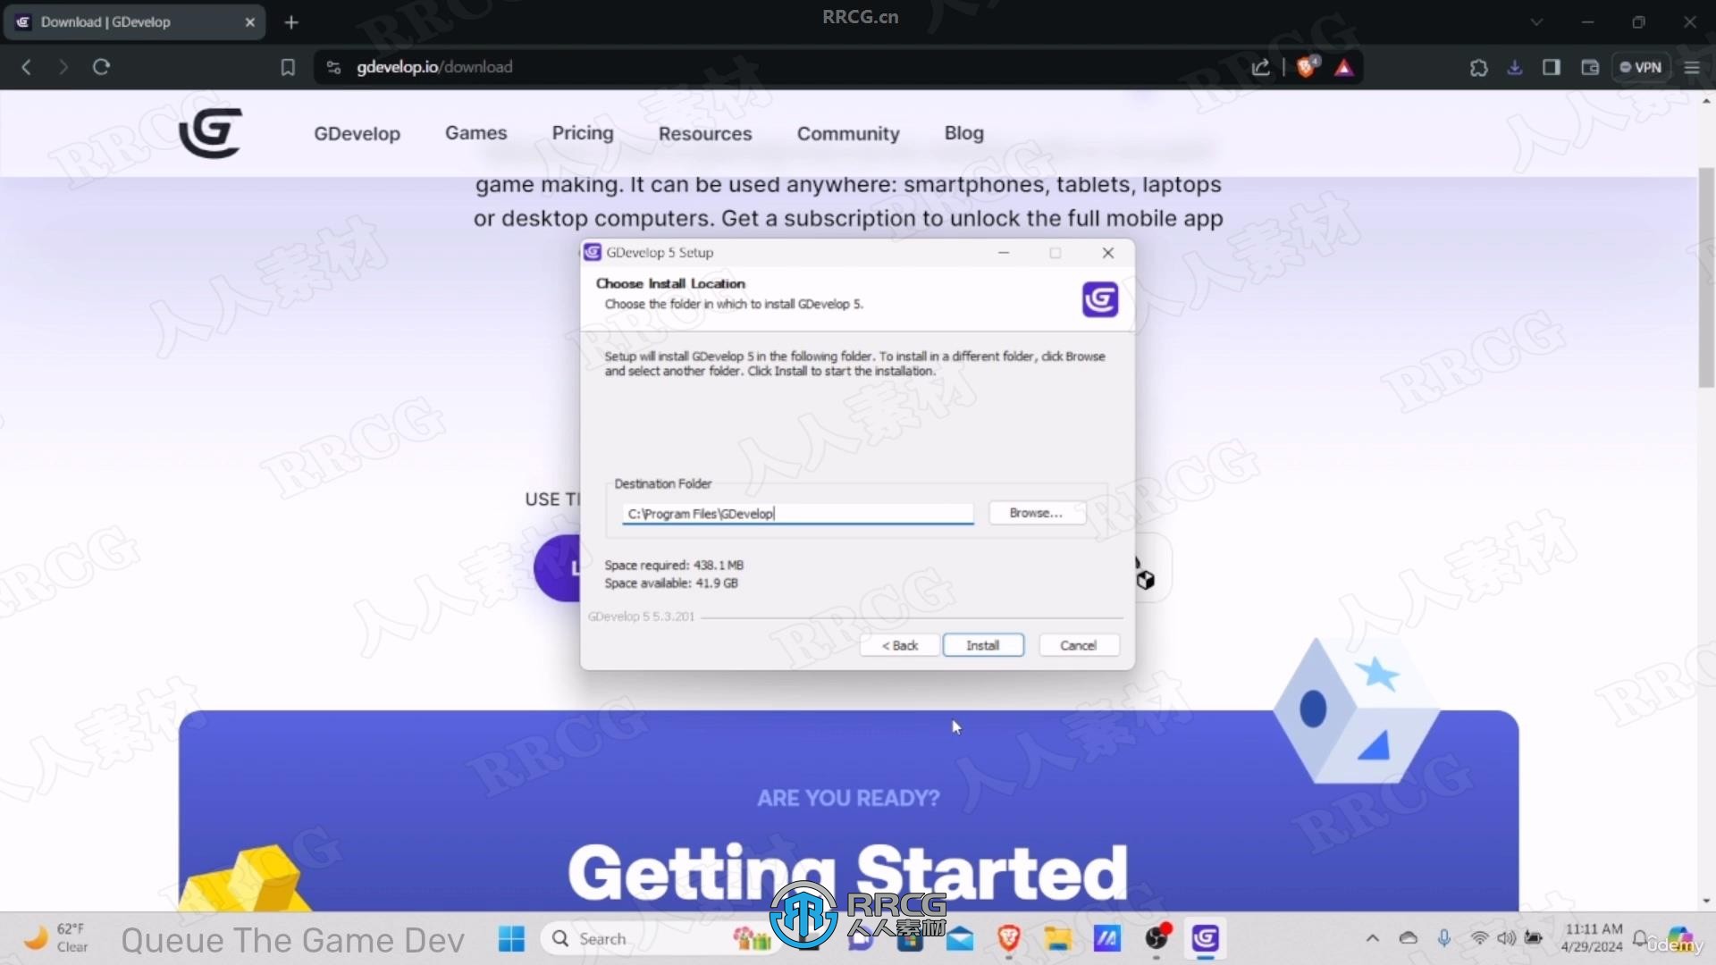This screenshot has height=965, width=1716.
Task: Click the Destination Folder path field
Action: point(798,514)
